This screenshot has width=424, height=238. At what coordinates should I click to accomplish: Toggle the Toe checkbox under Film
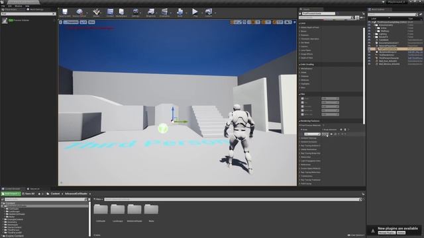point(302,102)
